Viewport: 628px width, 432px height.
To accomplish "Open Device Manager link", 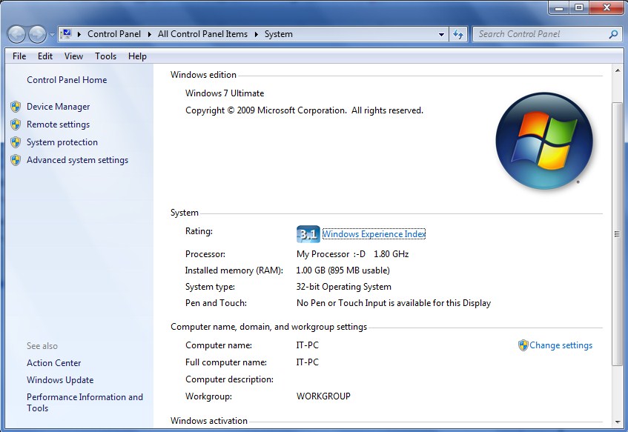I will [x=59, y=107].
